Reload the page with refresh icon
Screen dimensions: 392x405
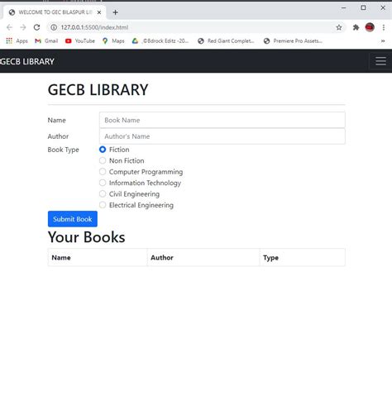37,27
